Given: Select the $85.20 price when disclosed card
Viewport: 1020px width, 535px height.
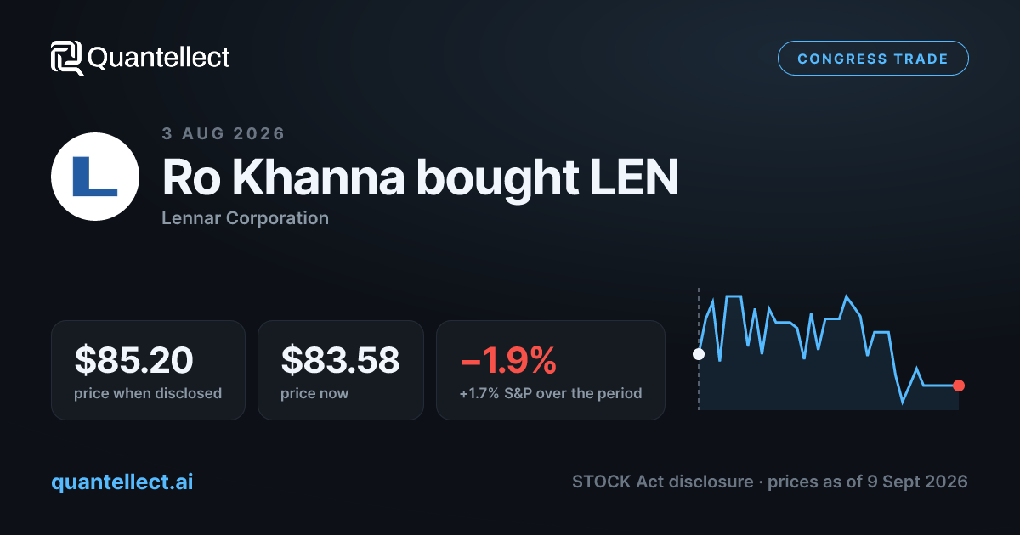Looking at the screenshot, I should click(x=148, y=369).
